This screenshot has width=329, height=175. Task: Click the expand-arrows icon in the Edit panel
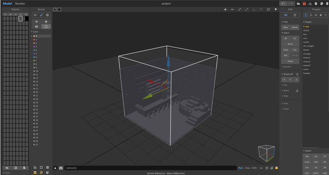295,15
